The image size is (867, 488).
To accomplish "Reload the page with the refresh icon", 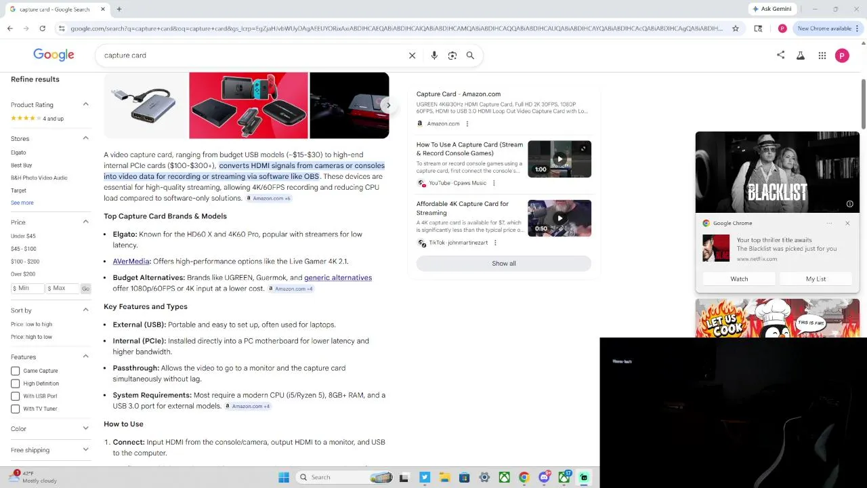I will pyautogui.click(x=42, y=28).
